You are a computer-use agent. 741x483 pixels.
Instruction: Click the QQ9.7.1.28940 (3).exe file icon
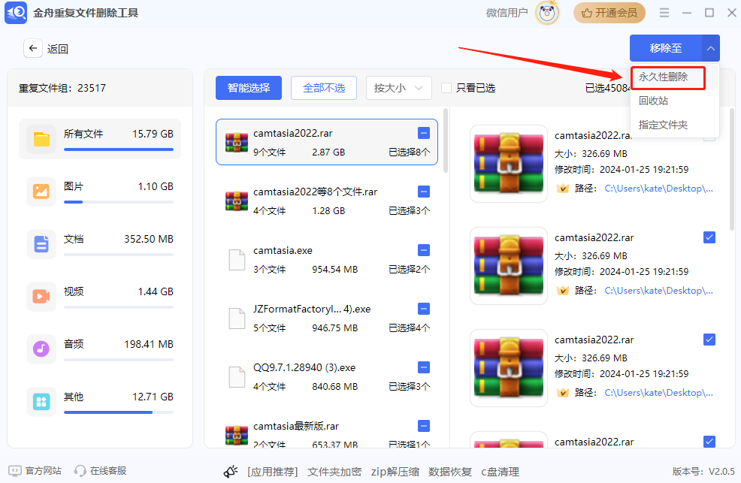click(x=237, y=377)
